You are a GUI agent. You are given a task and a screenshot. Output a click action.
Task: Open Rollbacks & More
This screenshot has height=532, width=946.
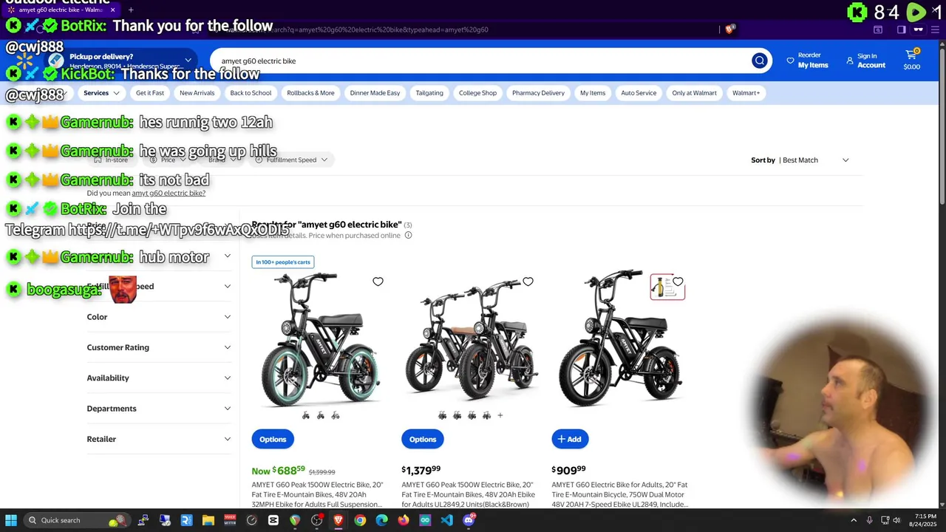[310, 93]
